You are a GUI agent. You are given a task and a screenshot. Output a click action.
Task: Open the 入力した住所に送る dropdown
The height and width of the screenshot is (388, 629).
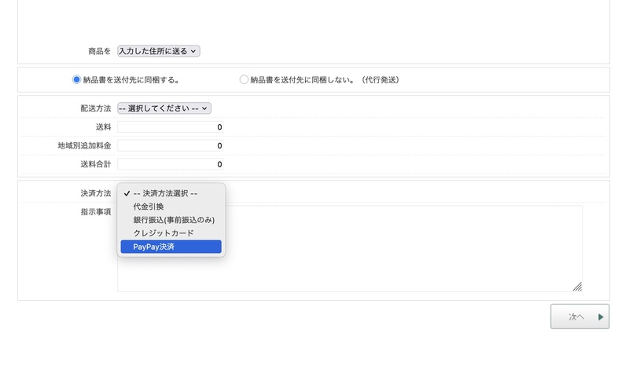pos(159,51)
